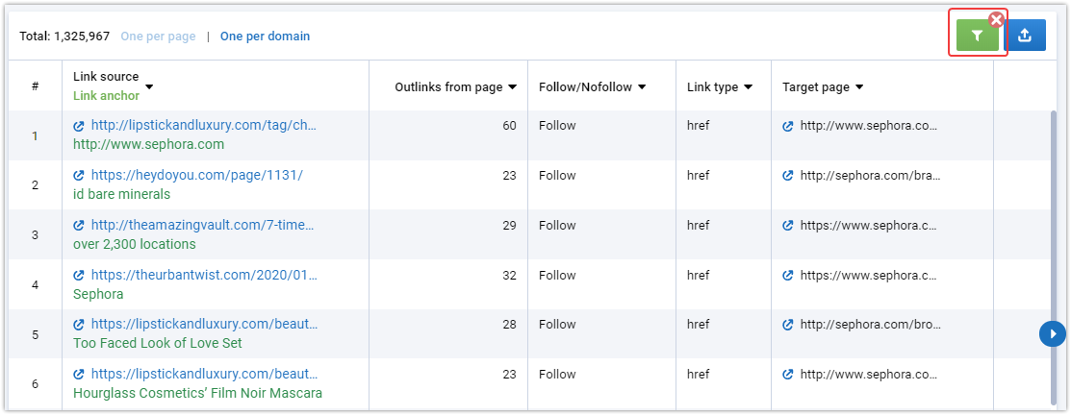Open external link icon beside theamazingvault.com source
The height and width of the screenshot is (415, 1071).
79,226
